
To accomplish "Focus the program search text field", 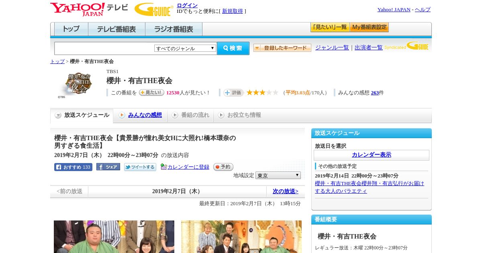I will 104,48.
